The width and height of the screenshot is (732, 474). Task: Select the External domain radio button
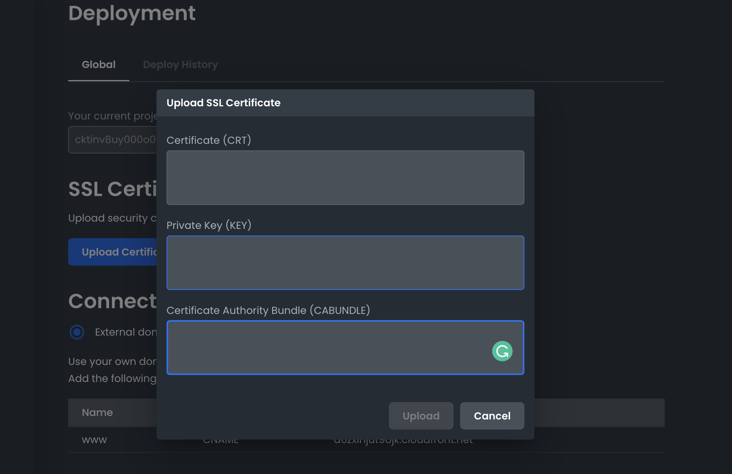click(77, 332)
